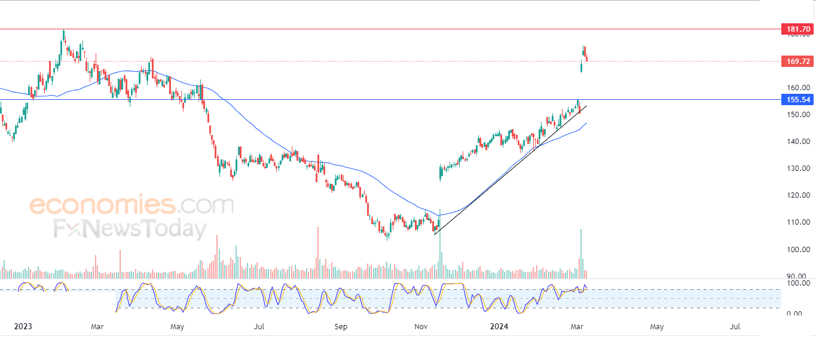Screen dimensions: 816x337
Task: Click the 2023 year label on time axis
Action: (x=23, y=327)
